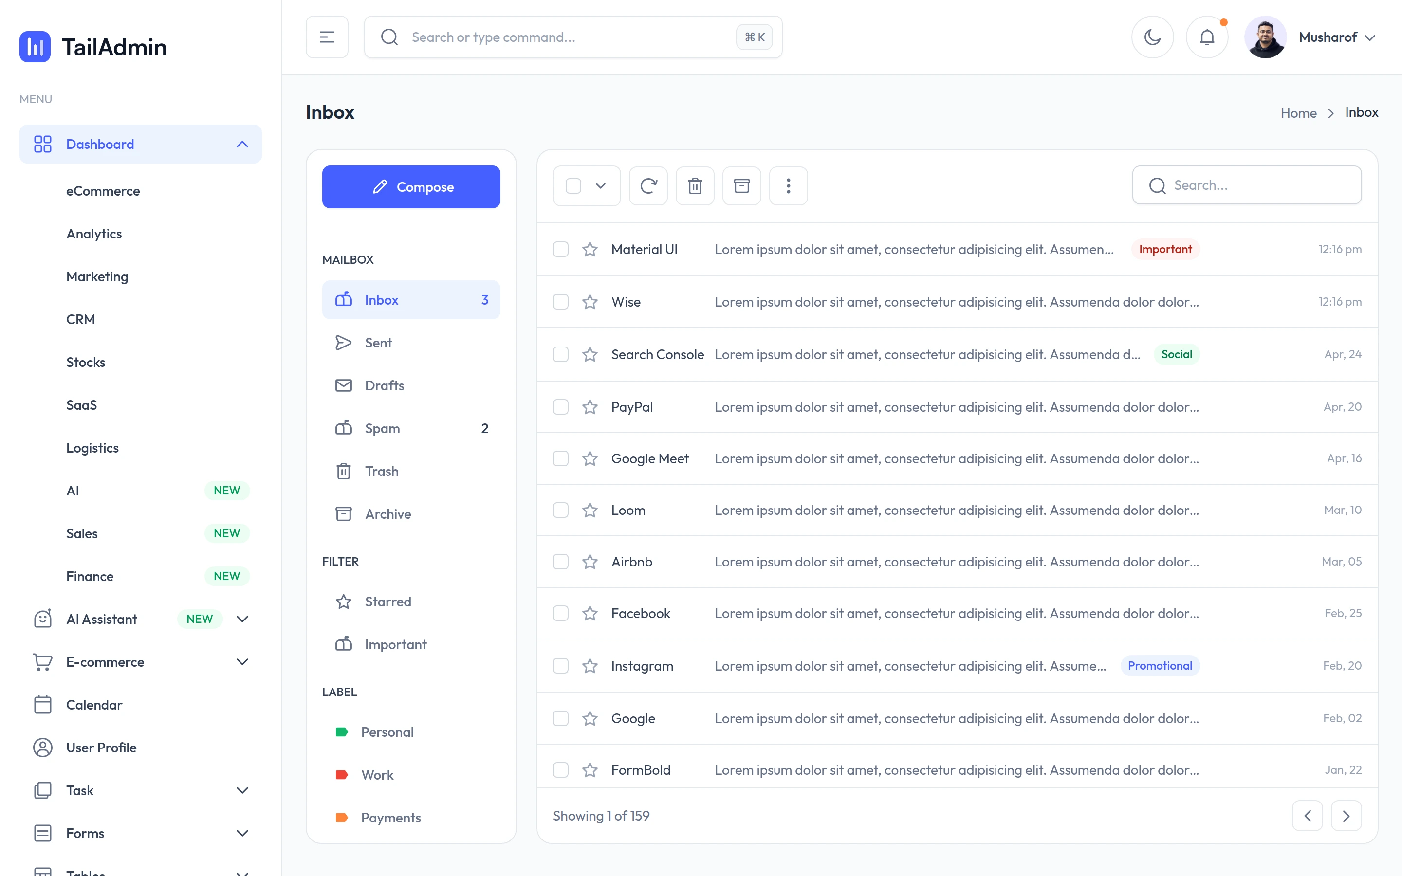Go to next page arrow

pyautogui.click(x=1346, y=816)
